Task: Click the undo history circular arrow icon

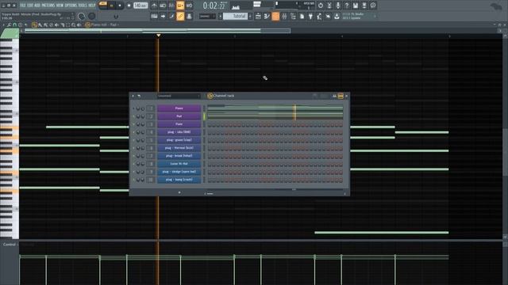Action: pos(321,6)
